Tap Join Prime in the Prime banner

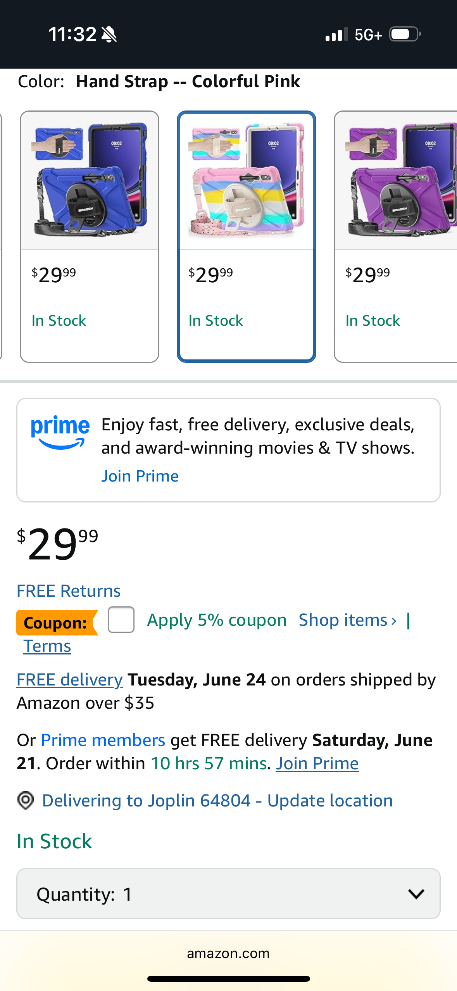140,476
